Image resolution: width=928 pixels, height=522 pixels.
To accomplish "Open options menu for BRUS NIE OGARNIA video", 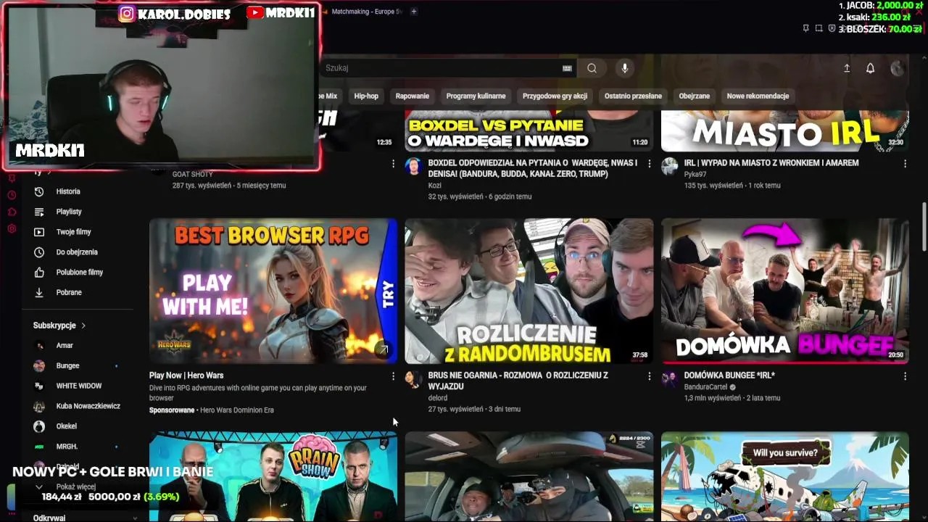I will (x=649, y=376).
